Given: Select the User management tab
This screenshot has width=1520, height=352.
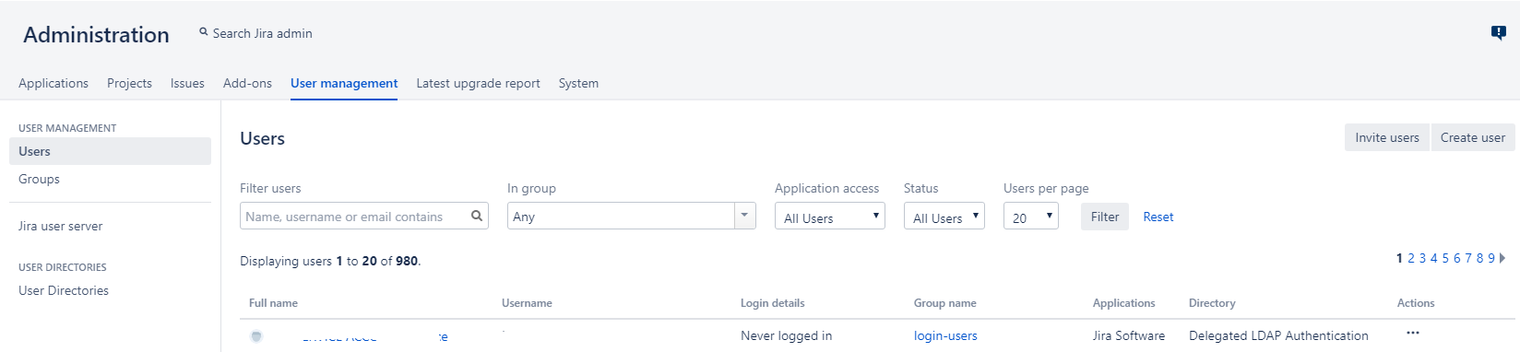Looking at the screenshot, I should [x=344, y=83].
